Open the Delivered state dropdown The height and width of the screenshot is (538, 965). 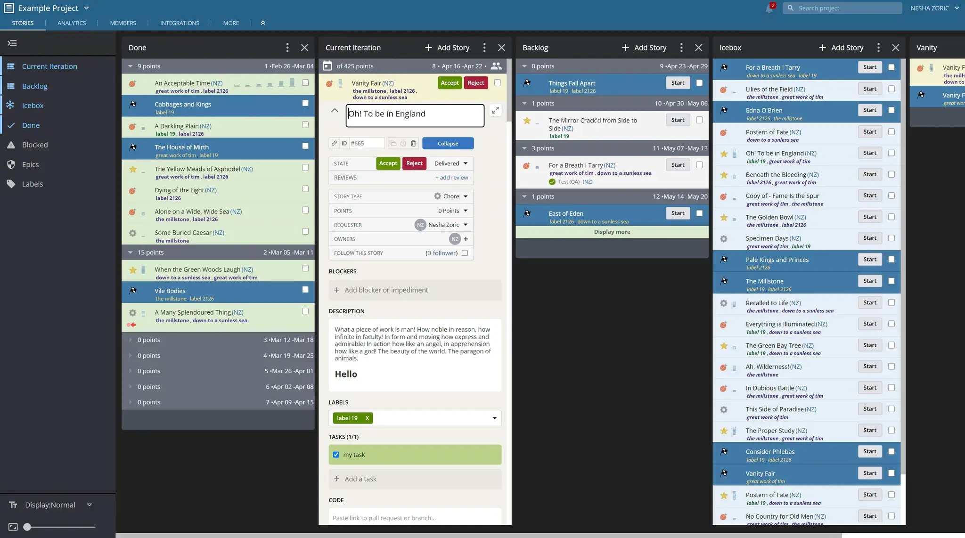(450, 163)
